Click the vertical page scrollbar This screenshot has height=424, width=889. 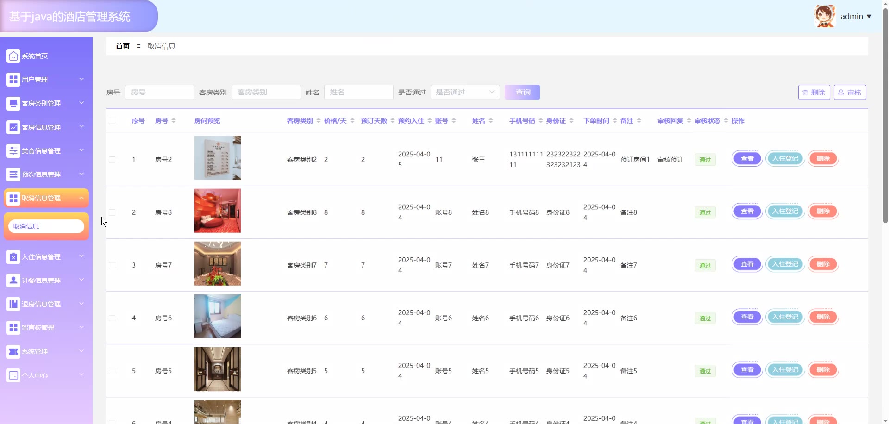tap(885, 116)
